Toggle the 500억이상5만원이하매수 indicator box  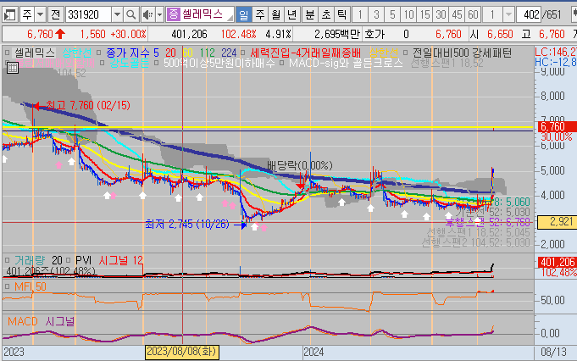coord(157,64)
